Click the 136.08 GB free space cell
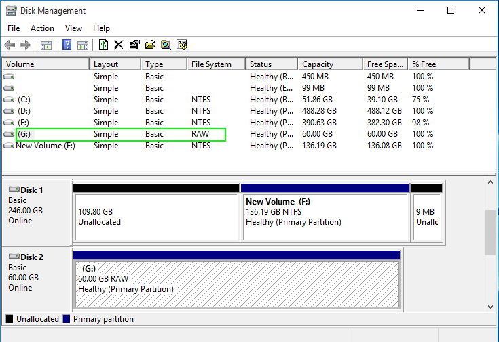The height and width of the screenshot is (342, 499). tap(384, 146)
